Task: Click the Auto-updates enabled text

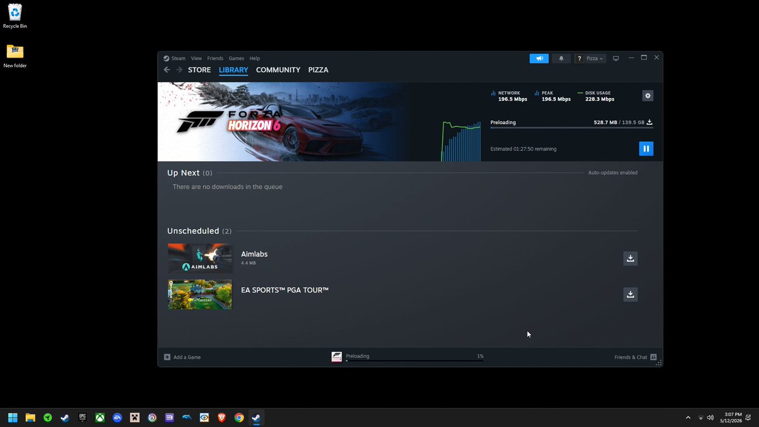Action: [613, 173]
